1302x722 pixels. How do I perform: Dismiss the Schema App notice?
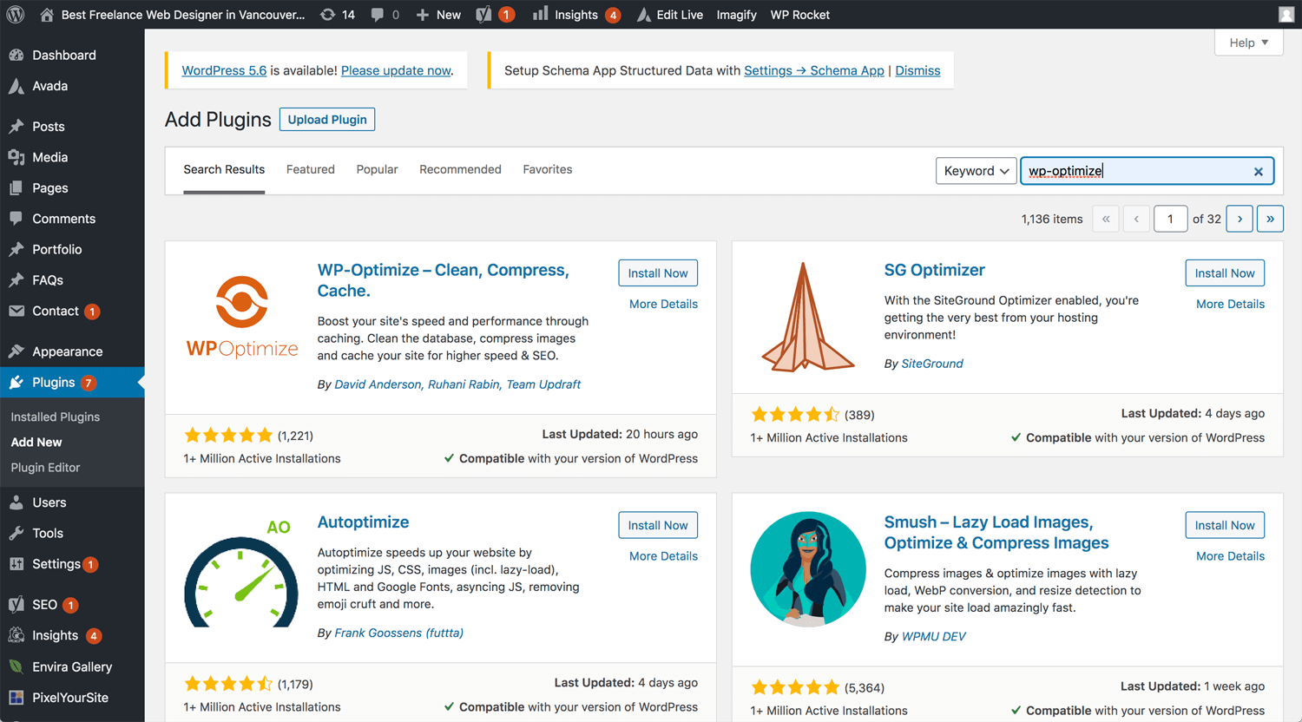tap(917, 70)
